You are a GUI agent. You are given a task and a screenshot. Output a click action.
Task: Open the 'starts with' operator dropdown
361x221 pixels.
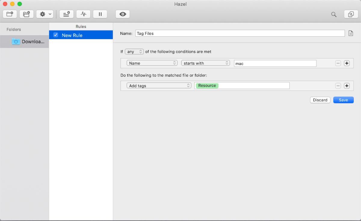click(x=206, y=63)
